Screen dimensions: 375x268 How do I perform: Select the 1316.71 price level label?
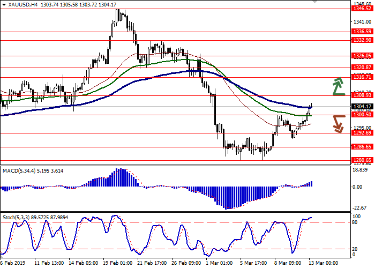pos(362,77)
